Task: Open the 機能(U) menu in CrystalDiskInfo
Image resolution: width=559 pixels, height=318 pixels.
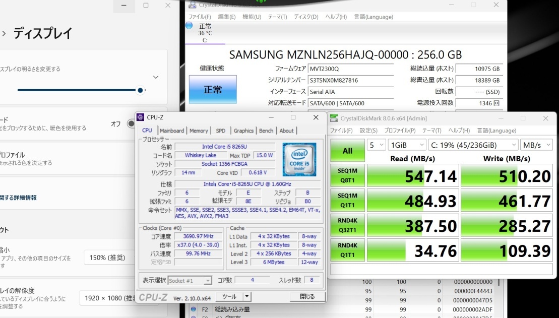Action: point(252,17)
